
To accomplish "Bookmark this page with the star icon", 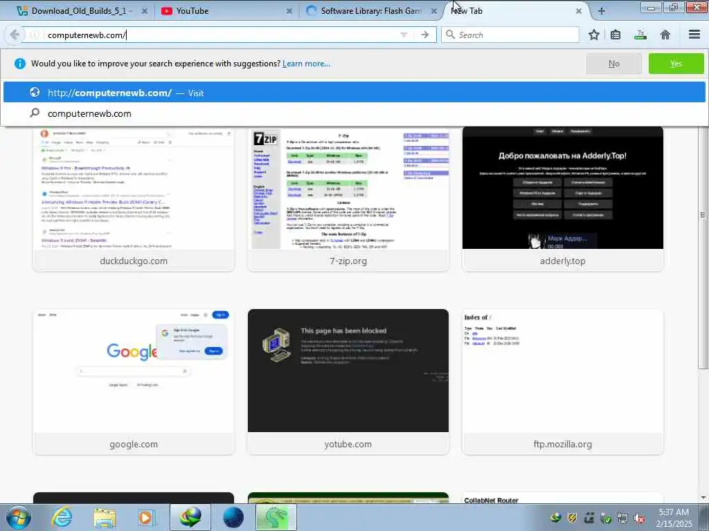I will point(593,35).
